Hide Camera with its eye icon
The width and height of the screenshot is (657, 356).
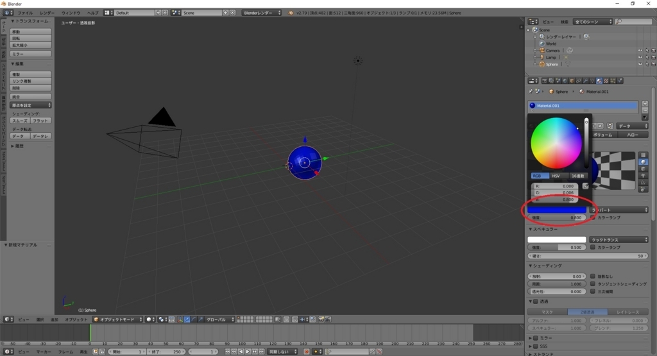tap(640, 51)
